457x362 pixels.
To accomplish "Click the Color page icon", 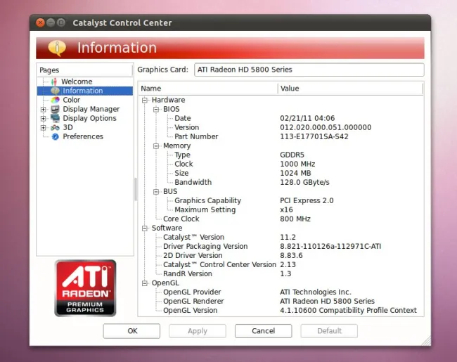I will coord(54,100).
